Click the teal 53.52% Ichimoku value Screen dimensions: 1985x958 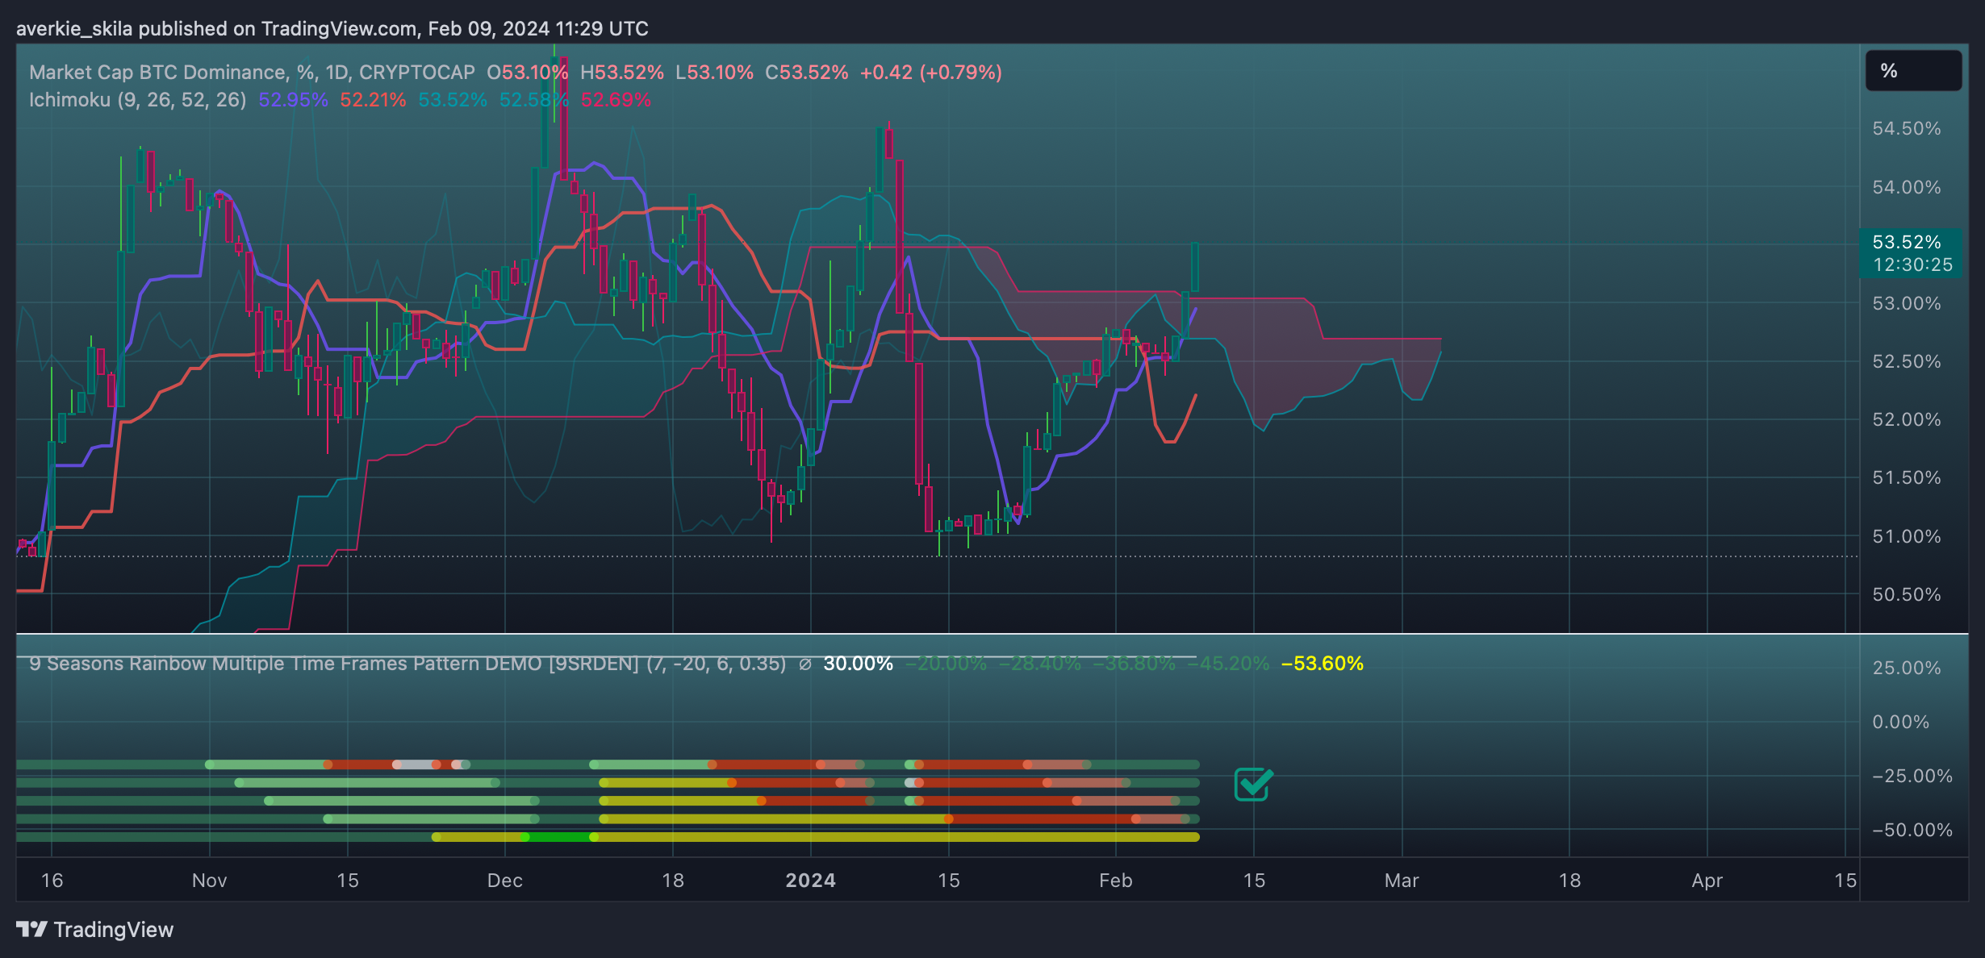[x=453, y=99]
